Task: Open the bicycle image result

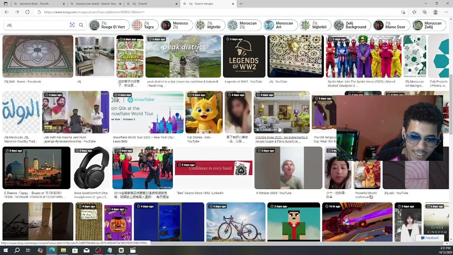Action: (x=236, y=222)
